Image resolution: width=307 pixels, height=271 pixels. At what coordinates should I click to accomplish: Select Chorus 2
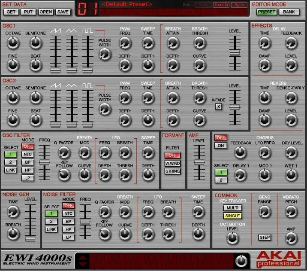pyautogui.click(x=221, y=180)
